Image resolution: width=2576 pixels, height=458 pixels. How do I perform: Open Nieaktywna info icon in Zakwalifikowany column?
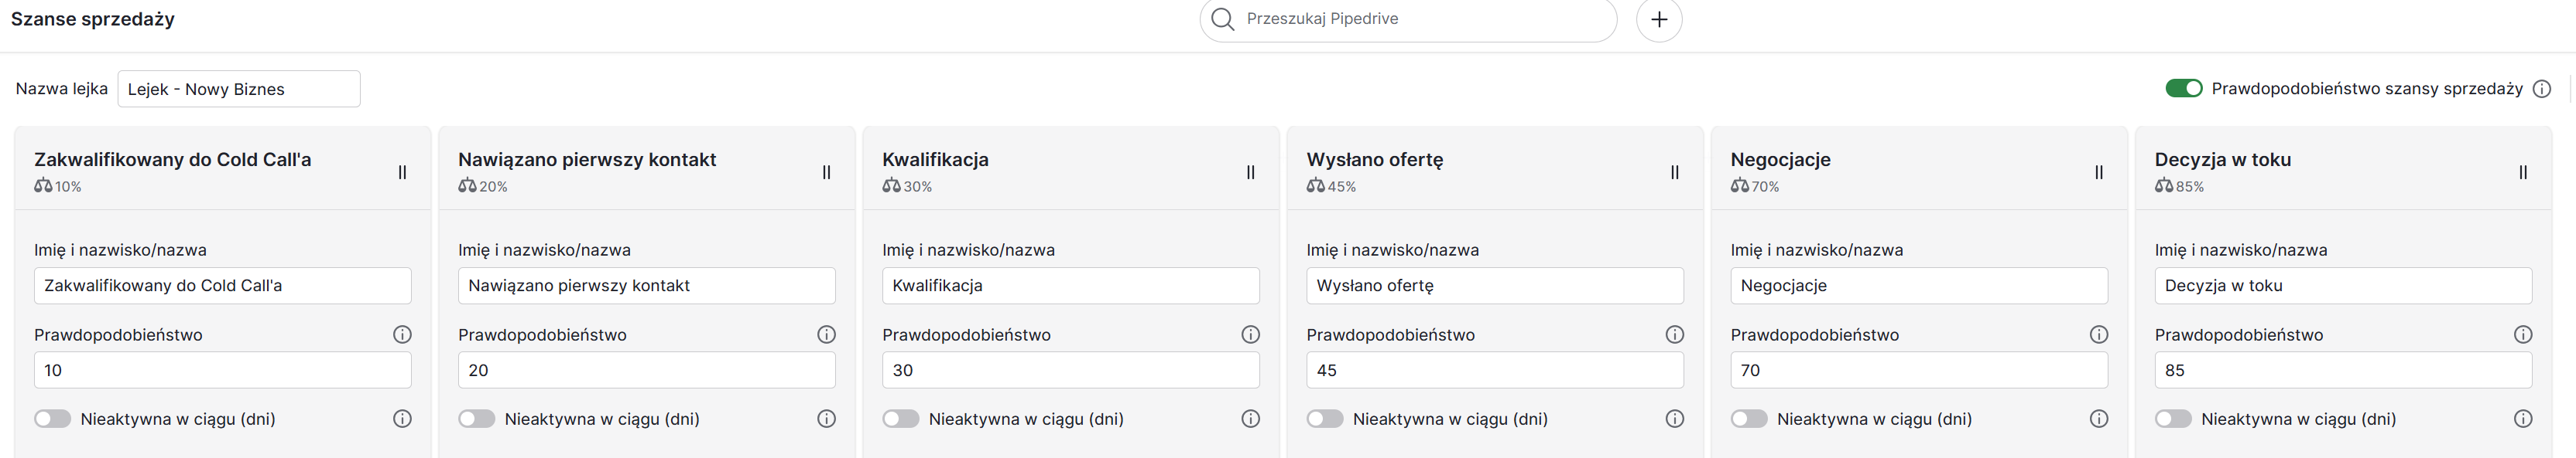[402, 419]
